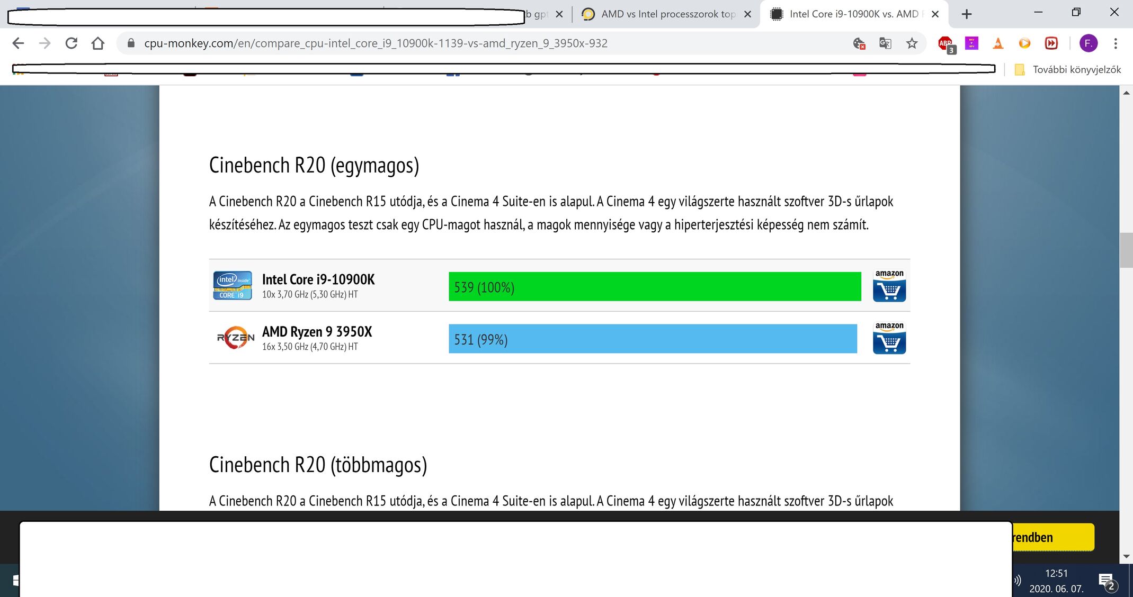Go forward in browser history

[x=45, y=43]
